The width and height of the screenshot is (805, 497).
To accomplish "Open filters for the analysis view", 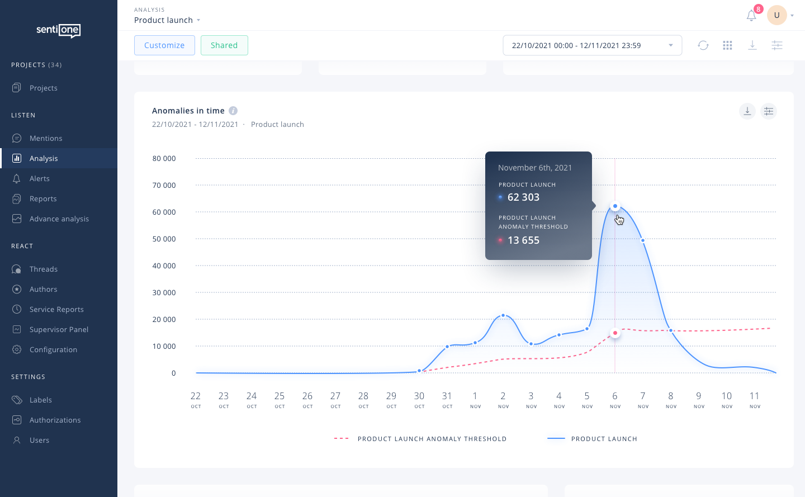I will pyautogui.click(x=777, y=45).
